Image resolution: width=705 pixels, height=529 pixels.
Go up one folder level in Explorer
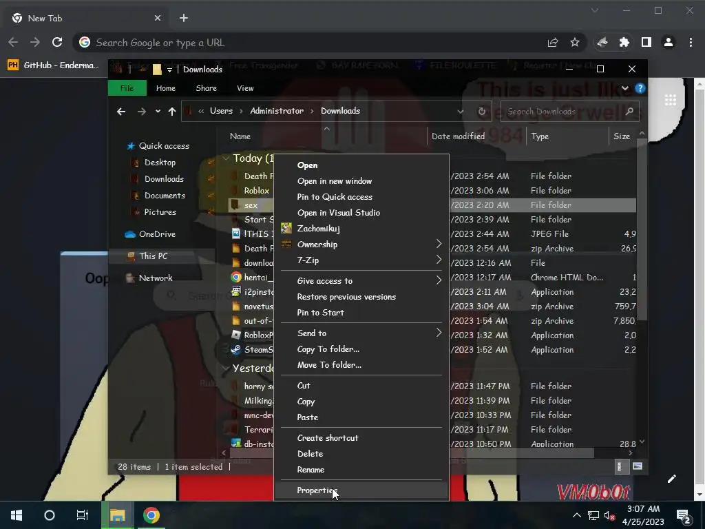pos(171,111)
